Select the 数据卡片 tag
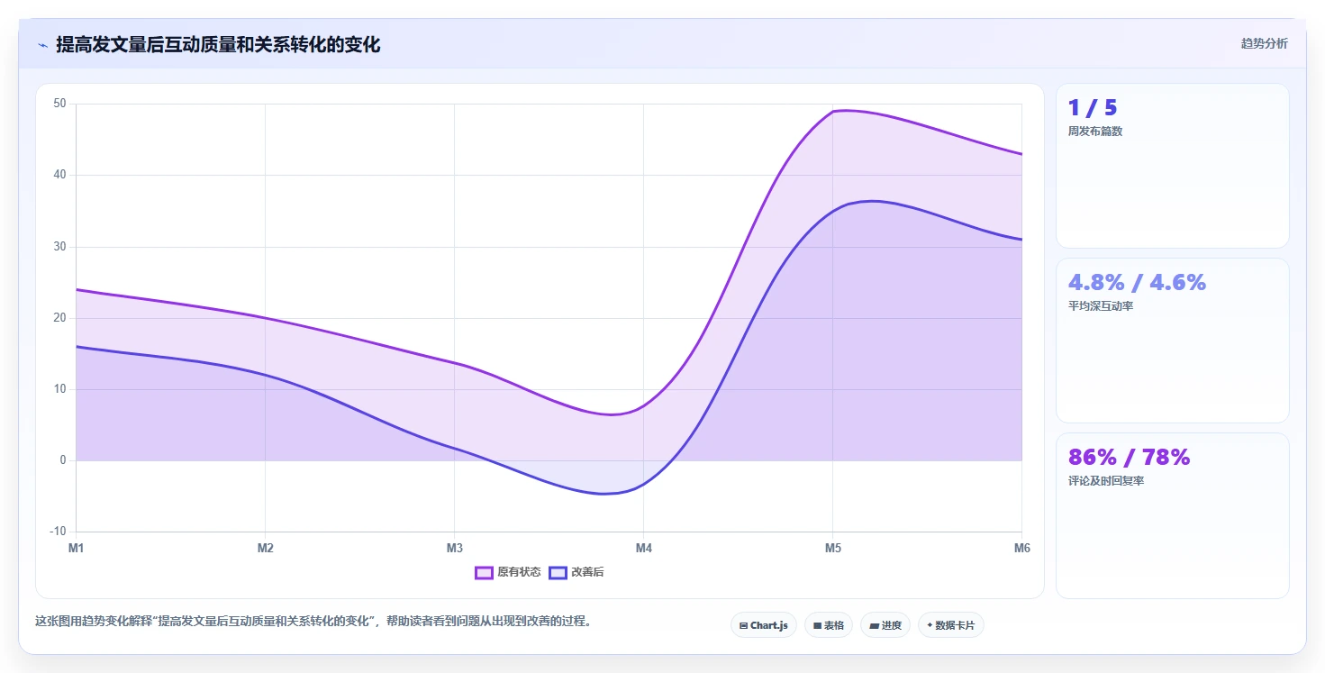The image size is (1325, 673). (x=951, y=625)
